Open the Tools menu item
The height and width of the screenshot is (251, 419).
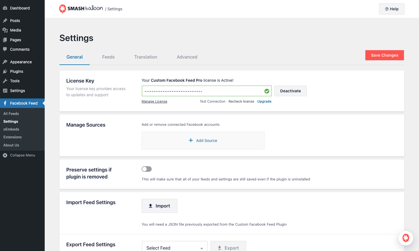point(22,81)
